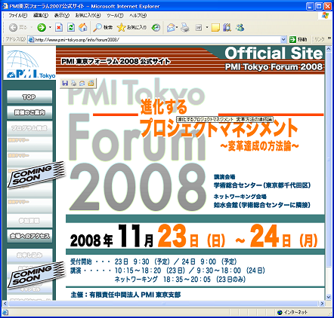This screenshot has height=318, width=334.
Task: Click the Mail envelope toolbar icon
Action: tap(171, 27)
